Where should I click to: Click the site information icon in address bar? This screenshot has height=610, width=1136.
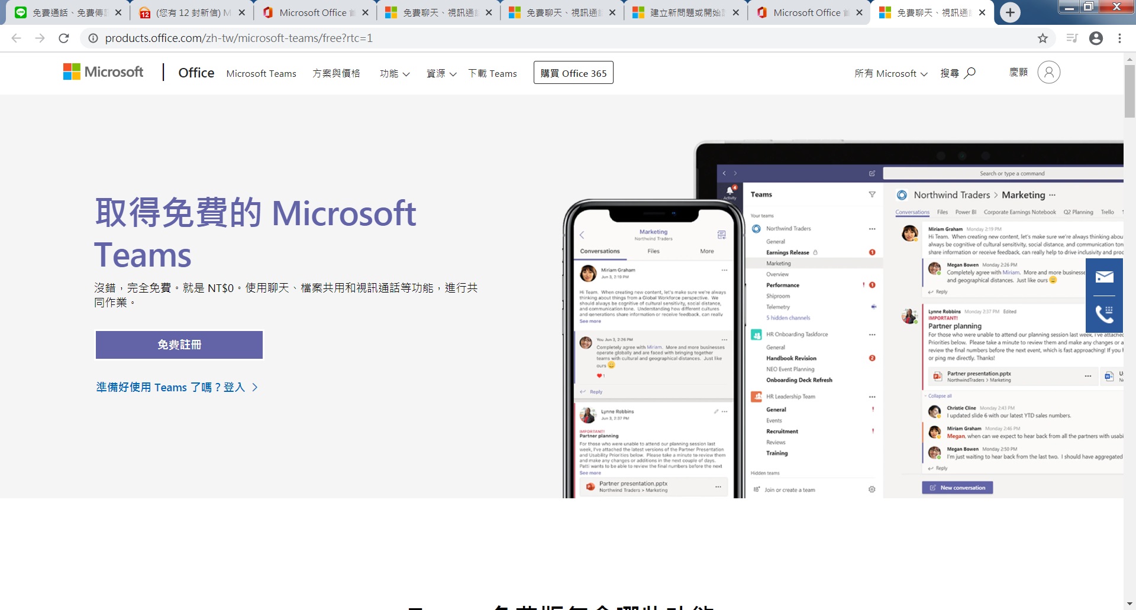93,38
